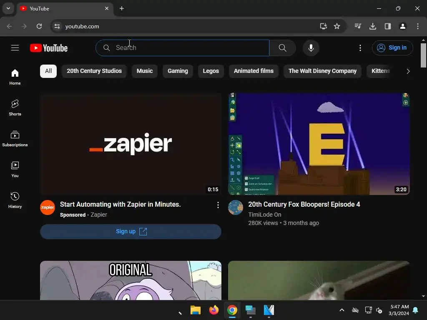Select Animated films chip
The image size is (427, 320).
[254, 71]
